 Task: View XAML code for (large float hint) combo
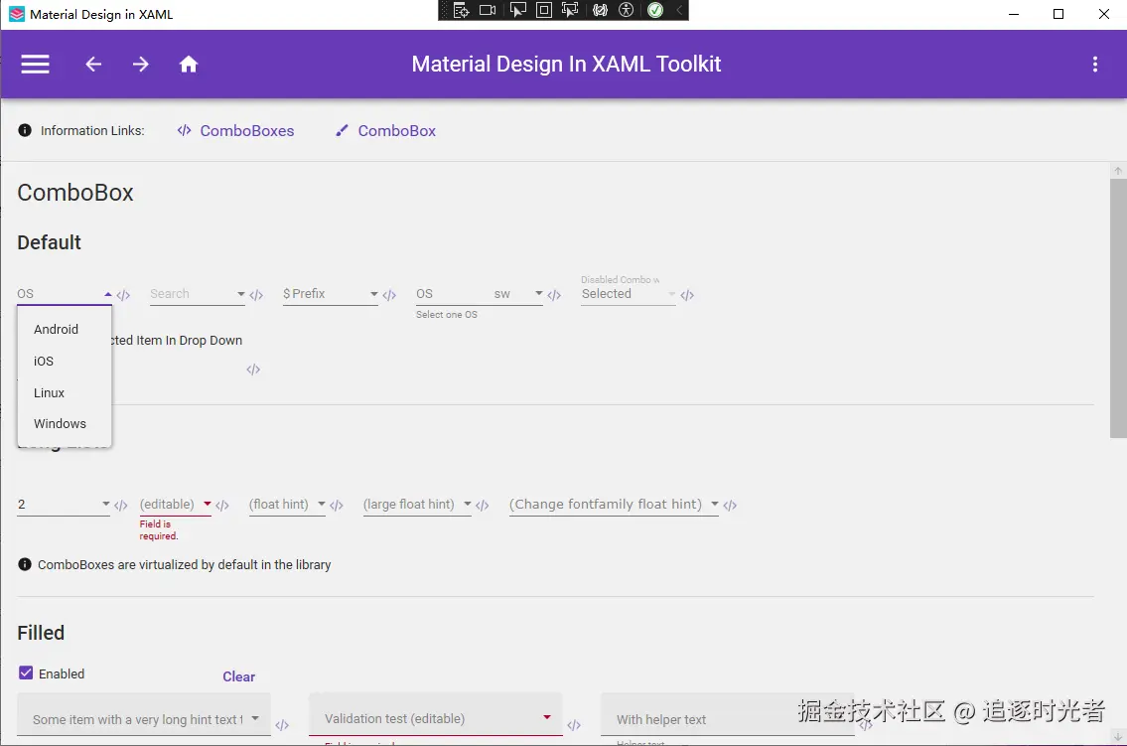(x=483, y=506)
